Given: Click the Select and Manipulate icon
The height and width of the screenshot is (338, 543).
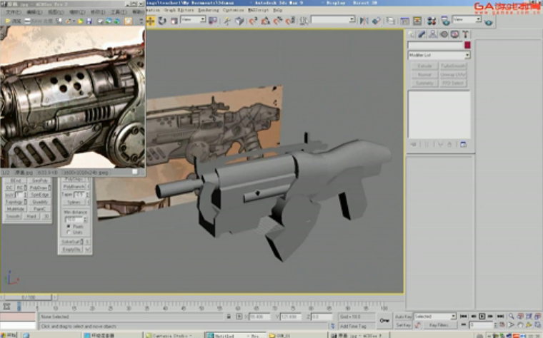Looking at the screenshot, I should (227, 21).
